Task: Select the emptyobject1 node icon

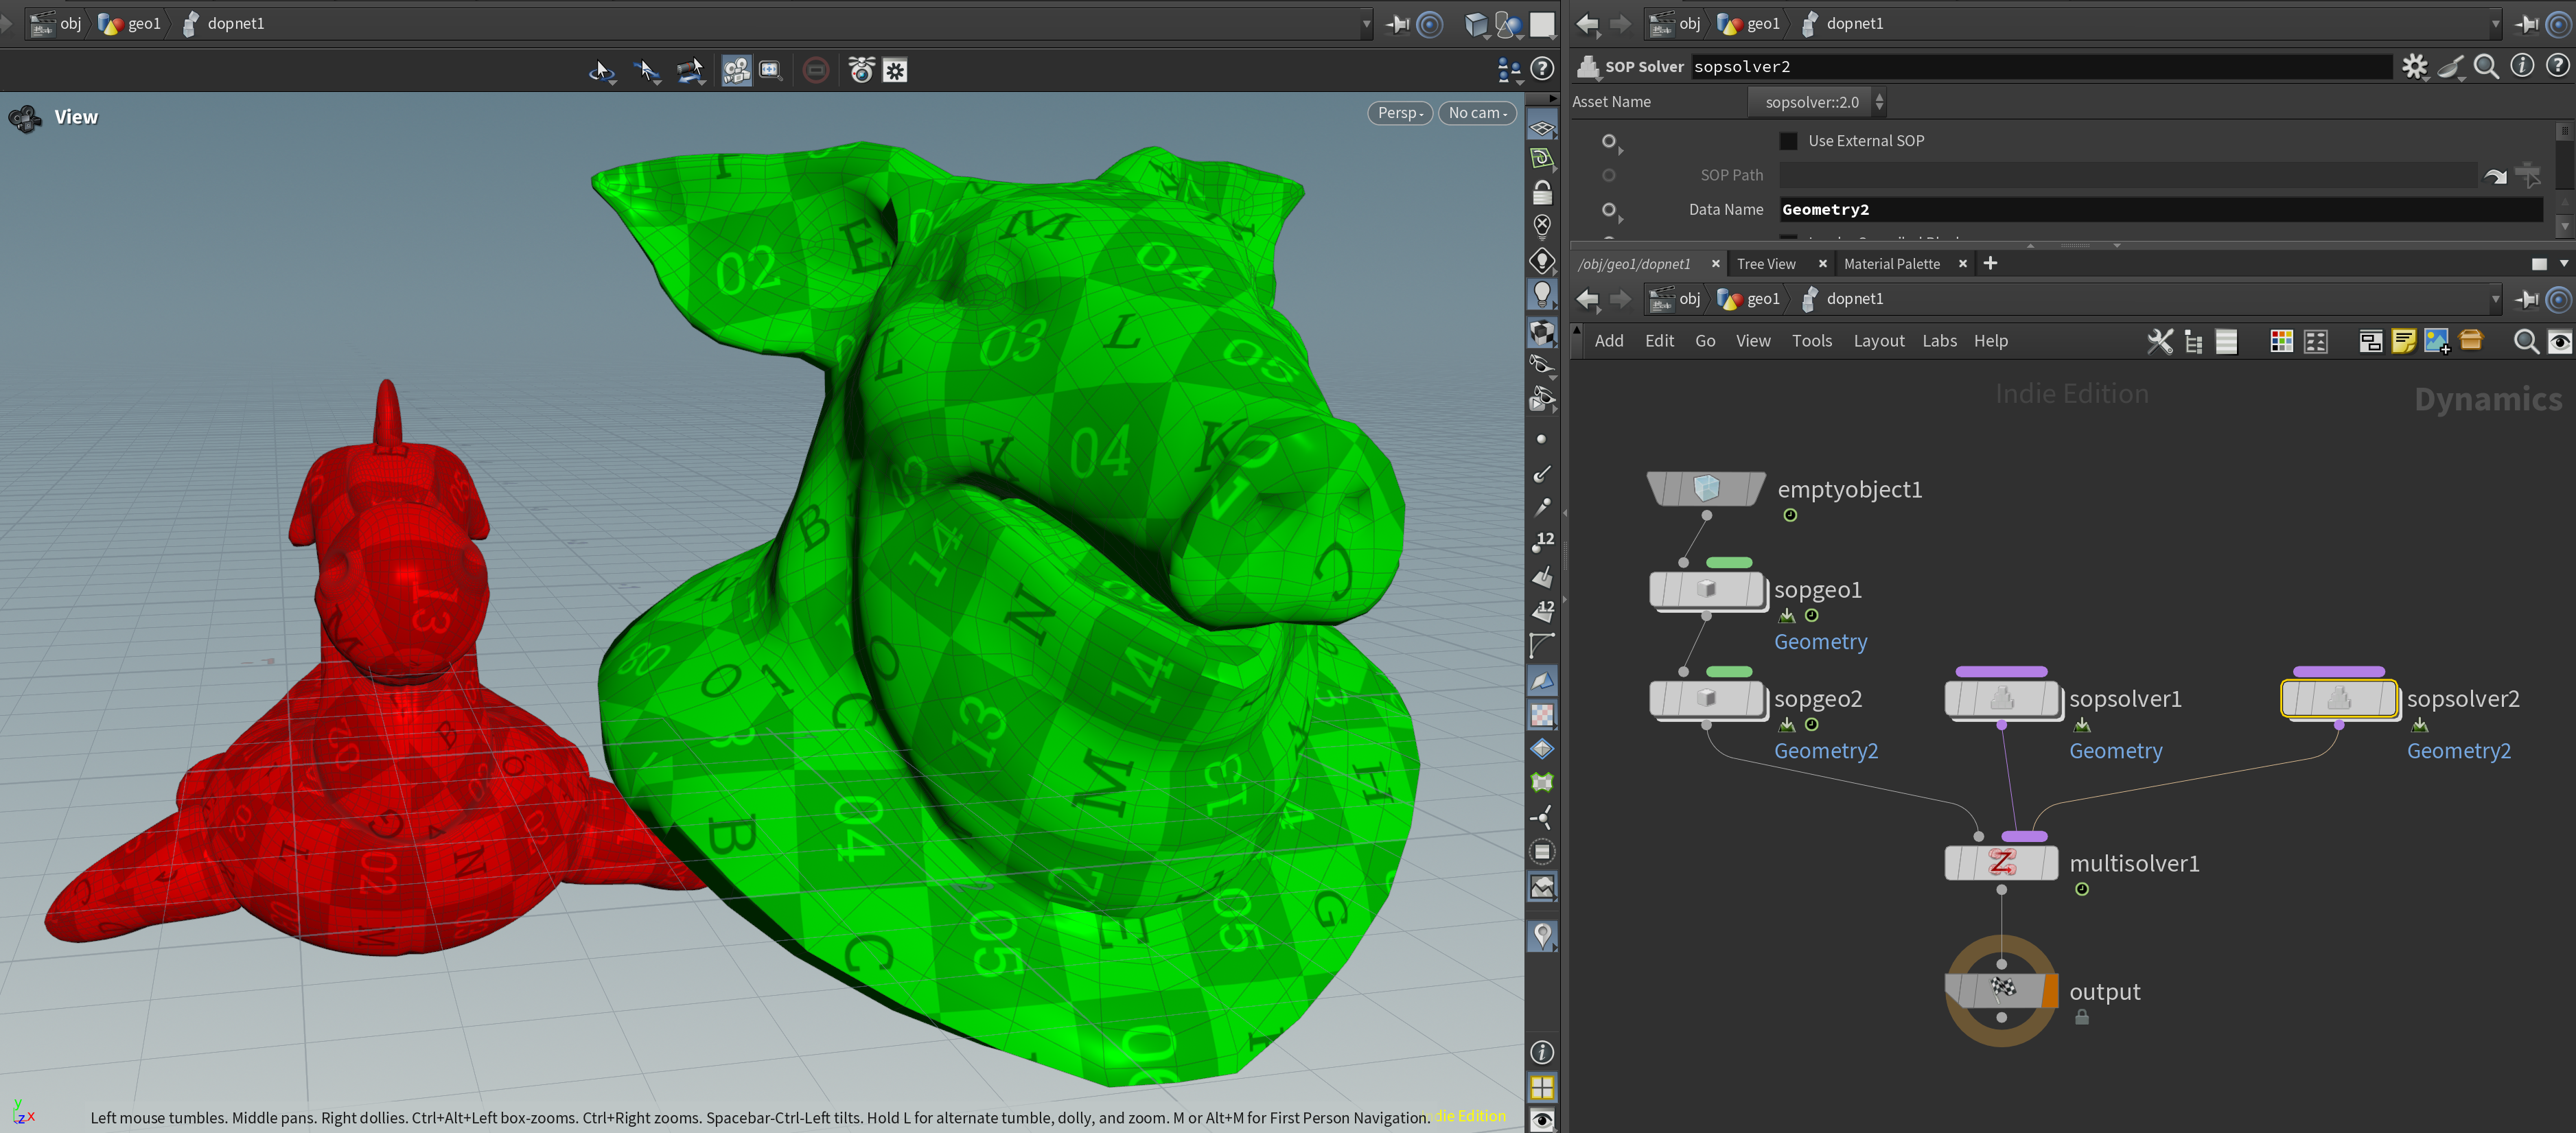Action: tap(1706, 488)
